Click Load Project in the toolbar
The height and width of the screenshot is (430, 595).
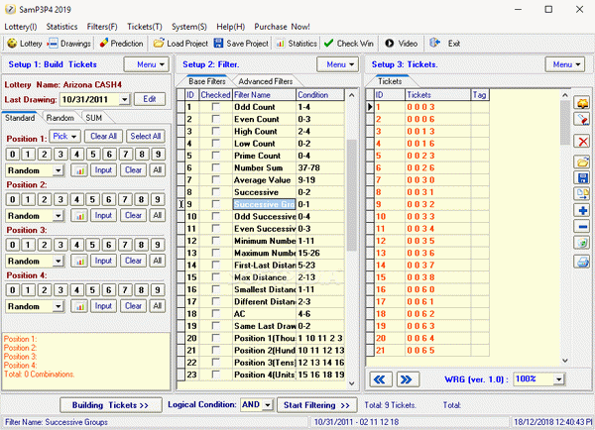pos(180,44)
